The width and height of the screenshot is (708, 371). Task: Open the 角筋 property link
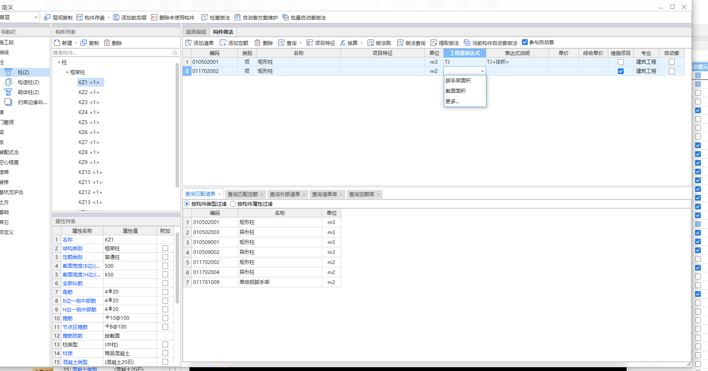[x=68, y=292]
